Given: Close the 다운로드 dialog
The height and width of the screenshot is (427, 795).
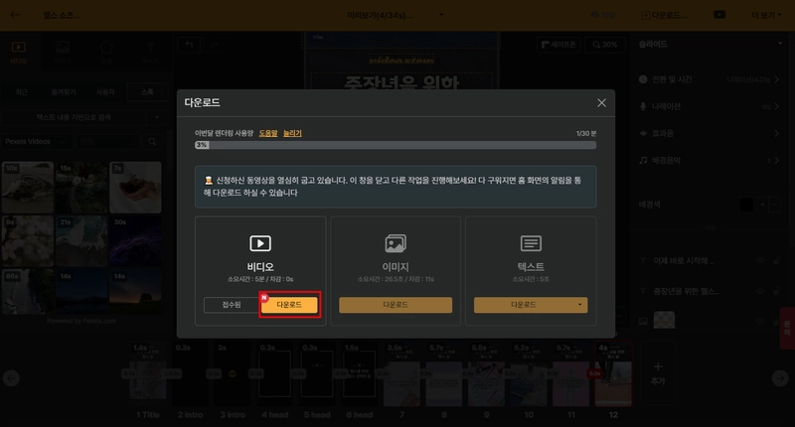Looking at the screenshot, I should (601, 103).
